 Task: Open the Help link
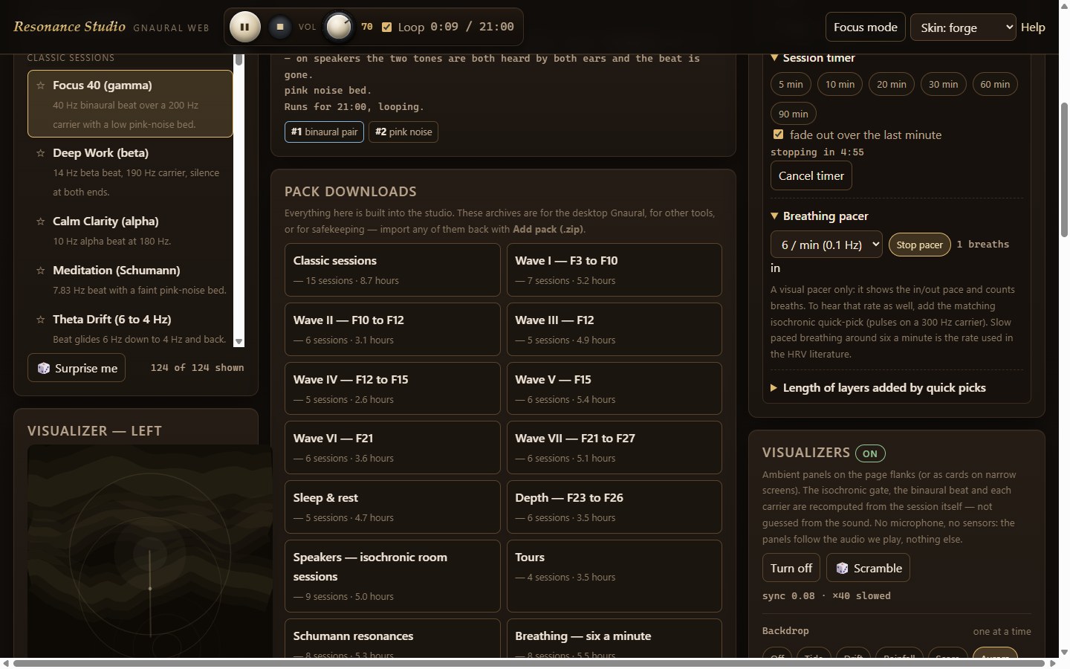tap(1033, 27)
